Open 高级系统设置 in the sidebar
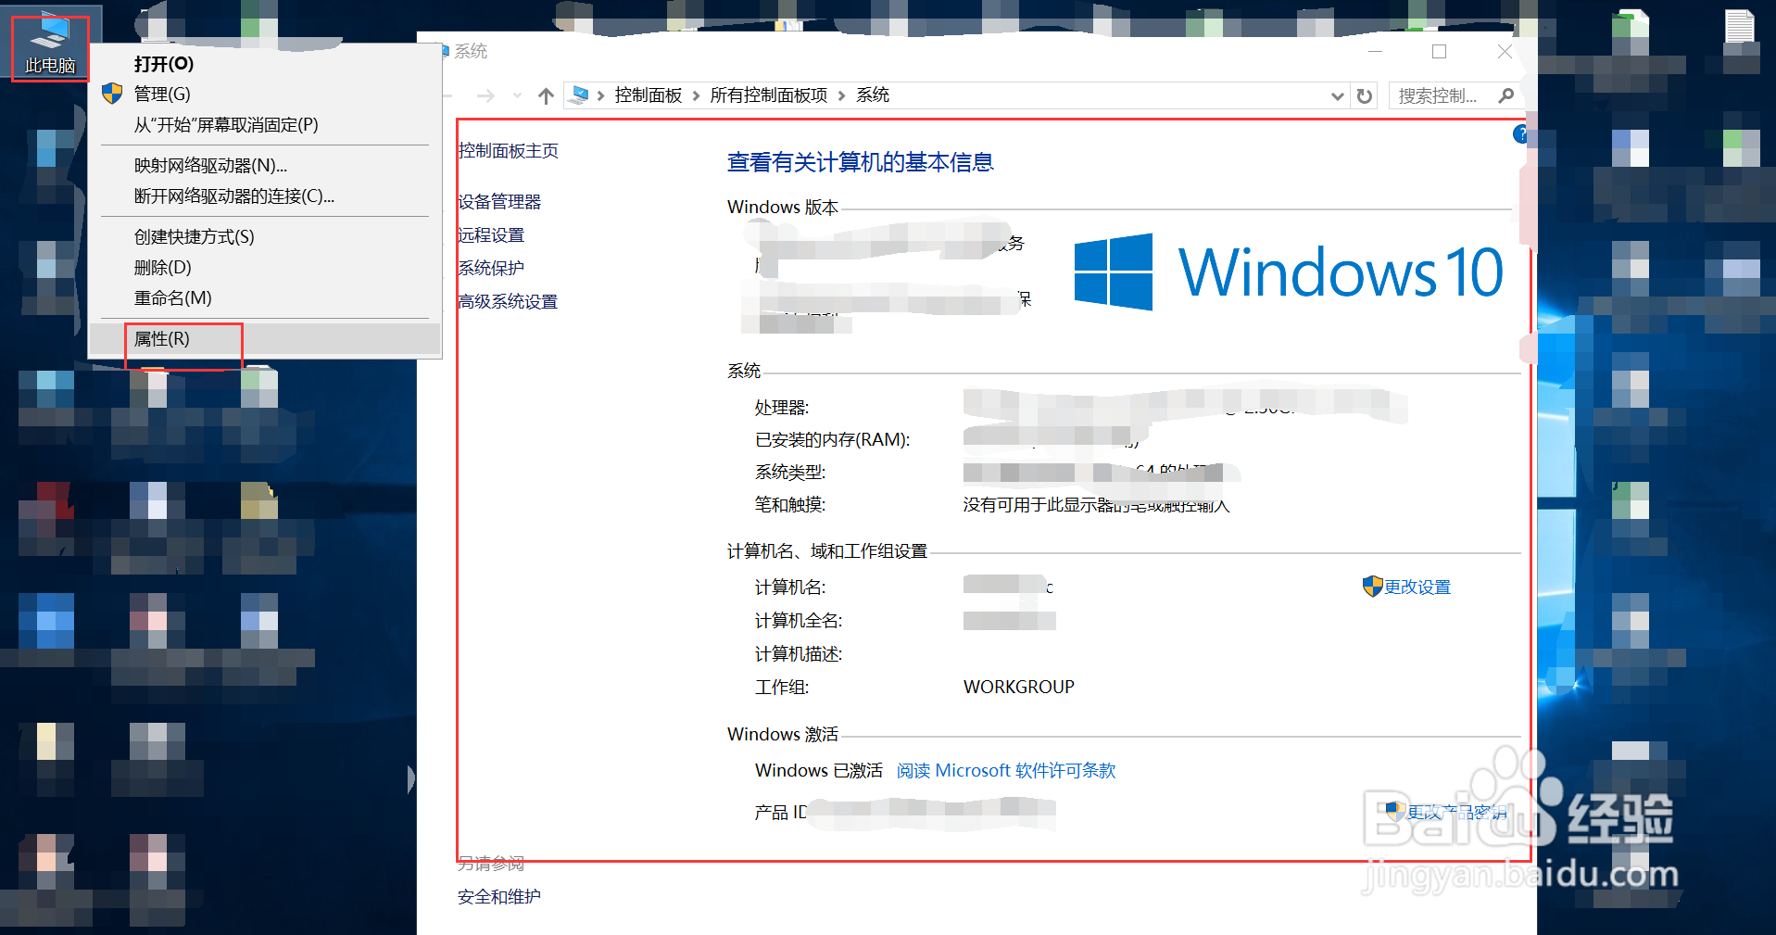Viewport: 1776px width, 935px height. (x=507, y=301)
